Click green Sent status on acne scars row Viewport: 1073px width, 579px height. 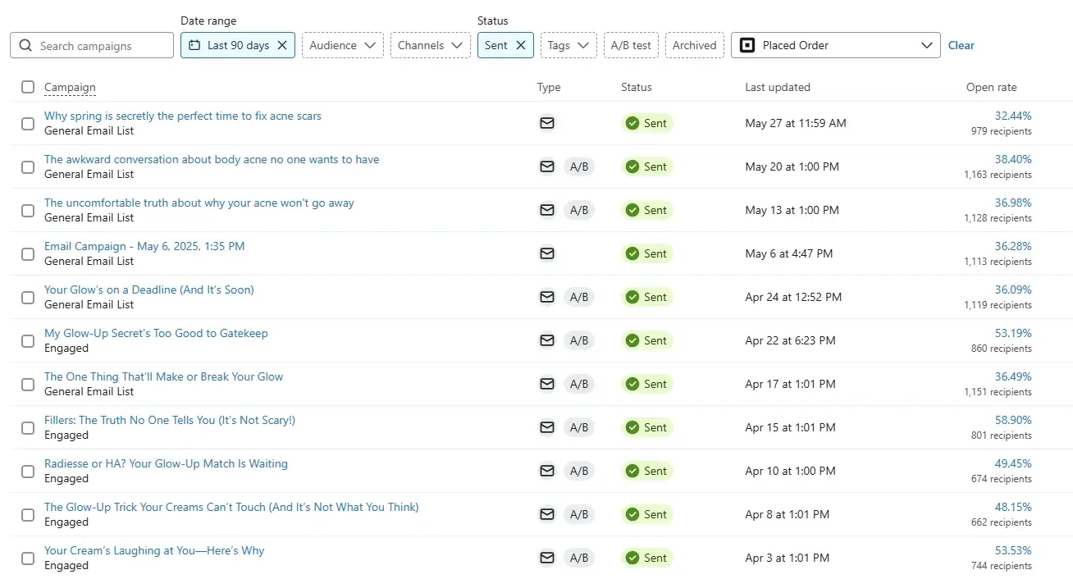click(x=646, y=123)
